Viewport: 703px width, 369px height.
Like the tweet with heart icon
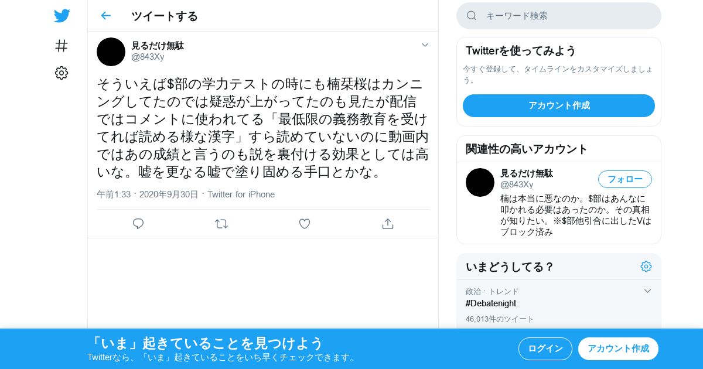(x=305, y=224)
